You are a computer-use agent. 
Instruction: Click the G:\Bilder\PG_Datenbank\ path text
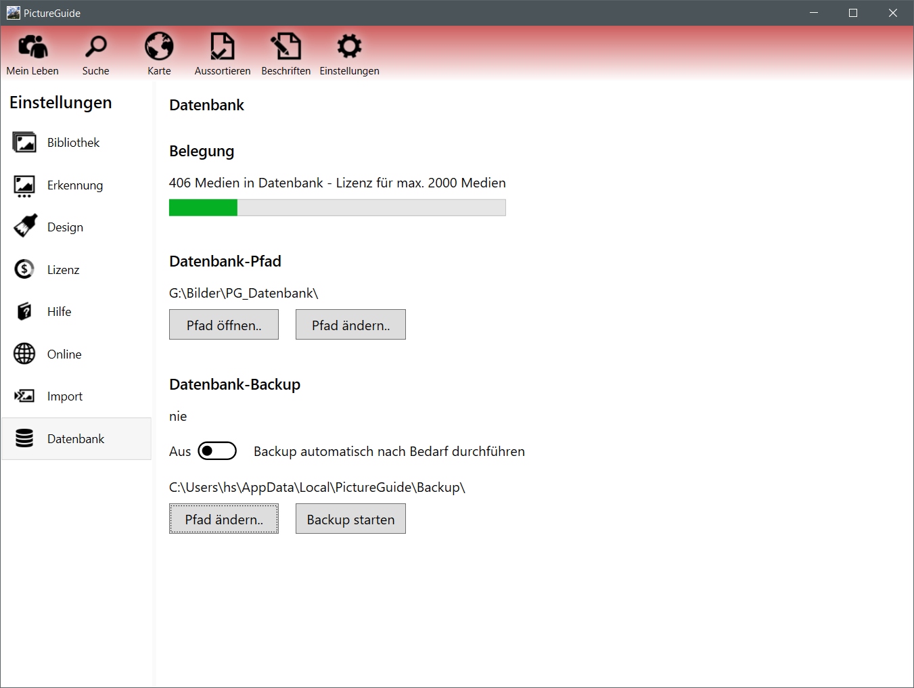click(x=244, y=293)
